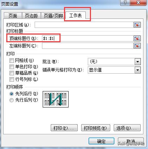
Task: Open the 批注 dropdown list
Action: (138, 61)
